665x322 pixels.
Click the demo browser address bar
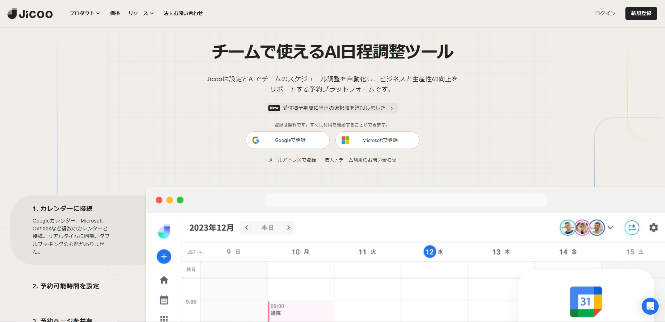pyautogui.click(x=406, y=200)
